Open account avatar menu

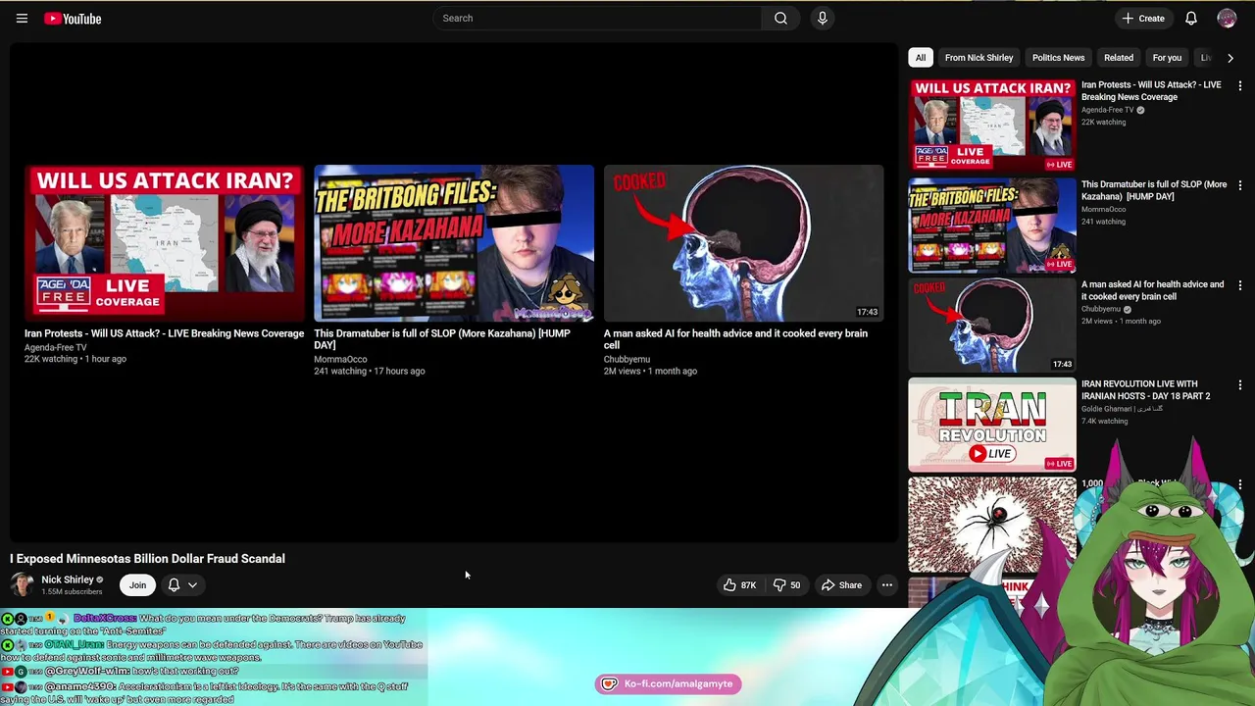click(1227, 18)
